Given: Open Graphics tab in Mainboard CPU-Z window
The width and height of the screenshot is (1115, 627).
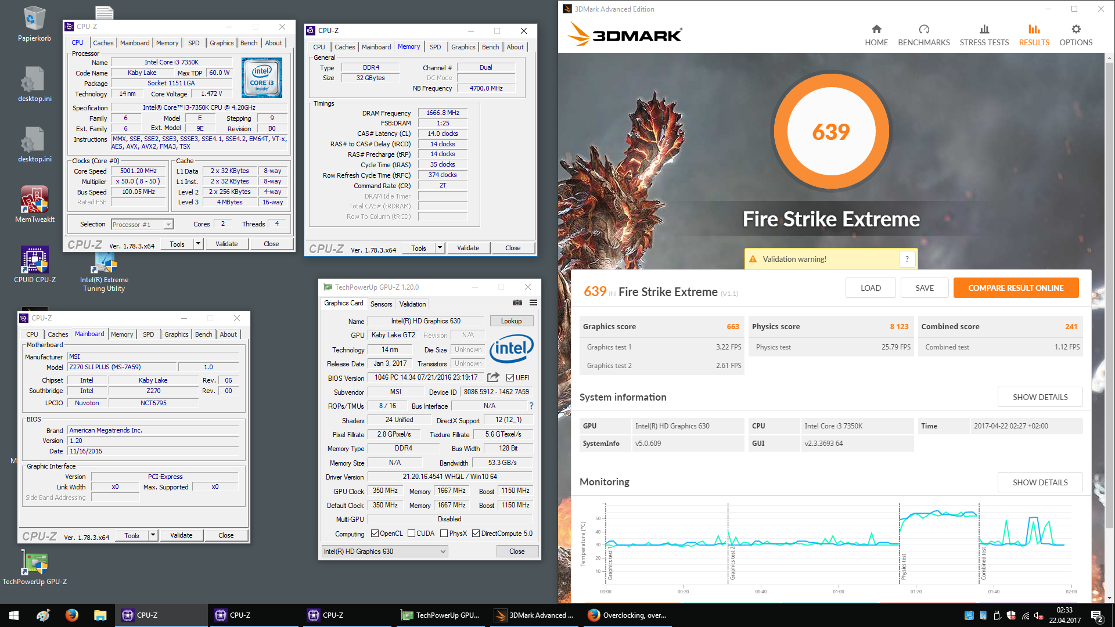Looking at the screenshot, I should tap(177, 334).
